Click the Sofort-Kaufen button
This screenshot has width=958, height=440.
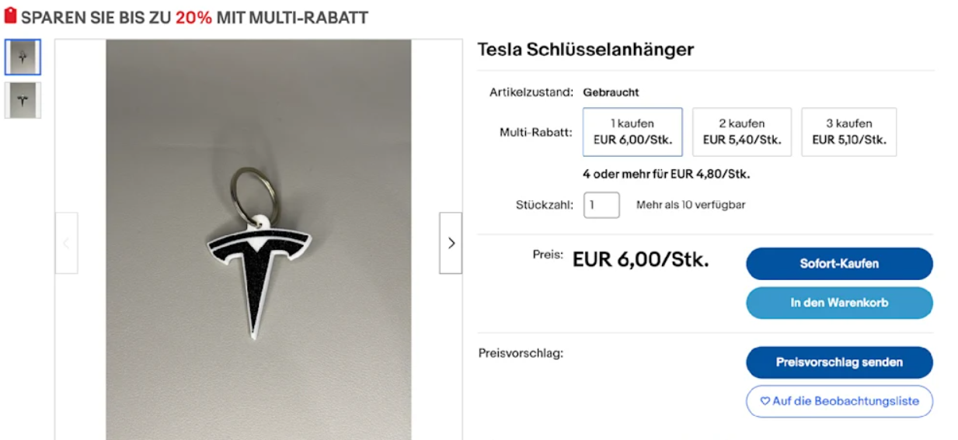point(839,264)
